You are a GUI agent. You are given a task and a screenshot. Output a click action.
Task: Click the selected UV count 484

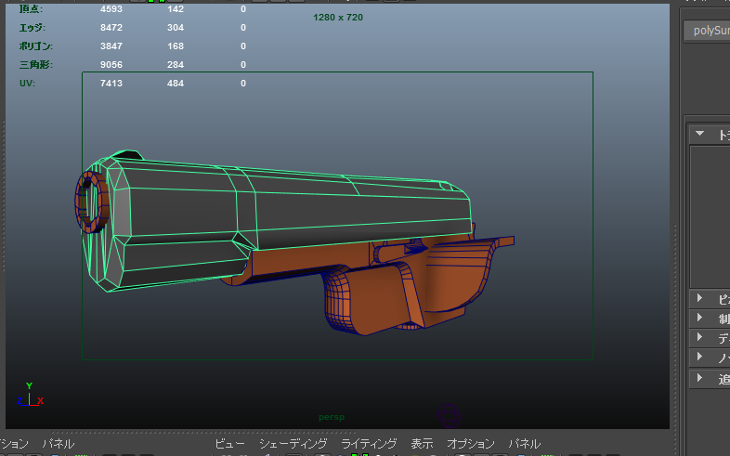176,84
